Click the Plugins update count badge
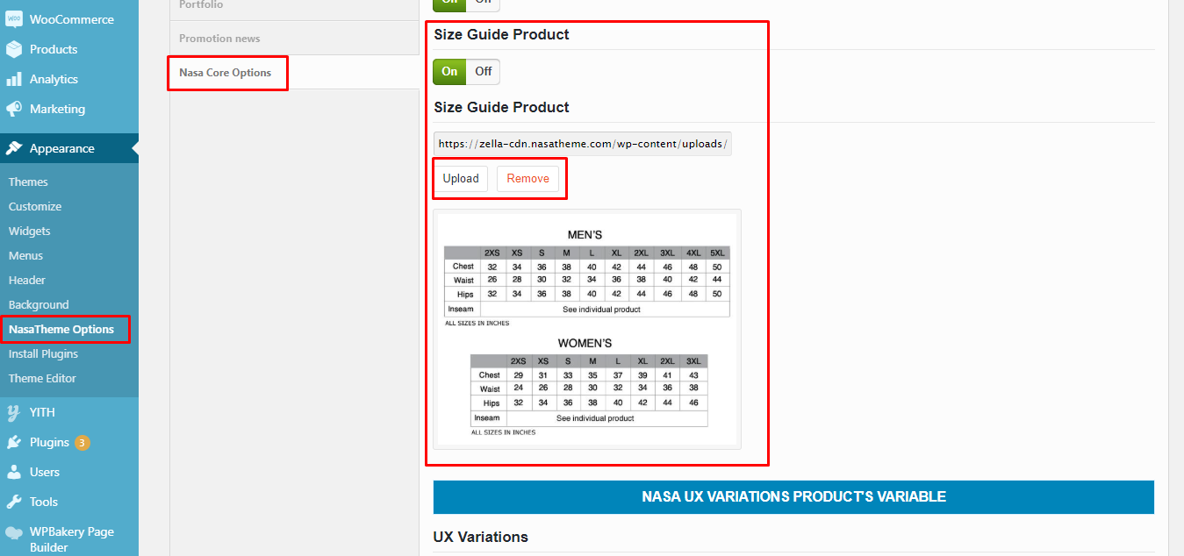 pyautogui.click(x=83, y=443)
